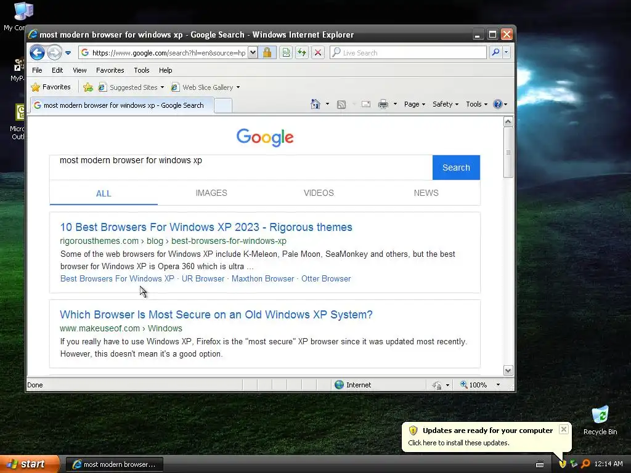This screenshot has height=473, width=631.
Task: Click the Live Search magnifier button
Action: tap(495, 52)
